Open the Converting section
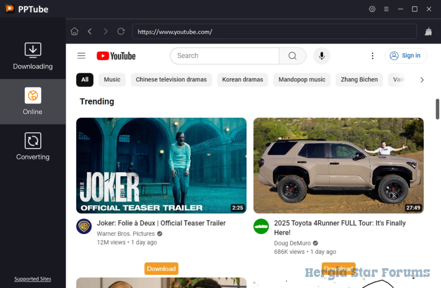 coord(33,146)
